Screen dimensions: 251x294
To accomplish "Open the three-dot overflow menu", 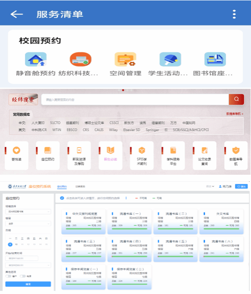I will pos(234,14).
